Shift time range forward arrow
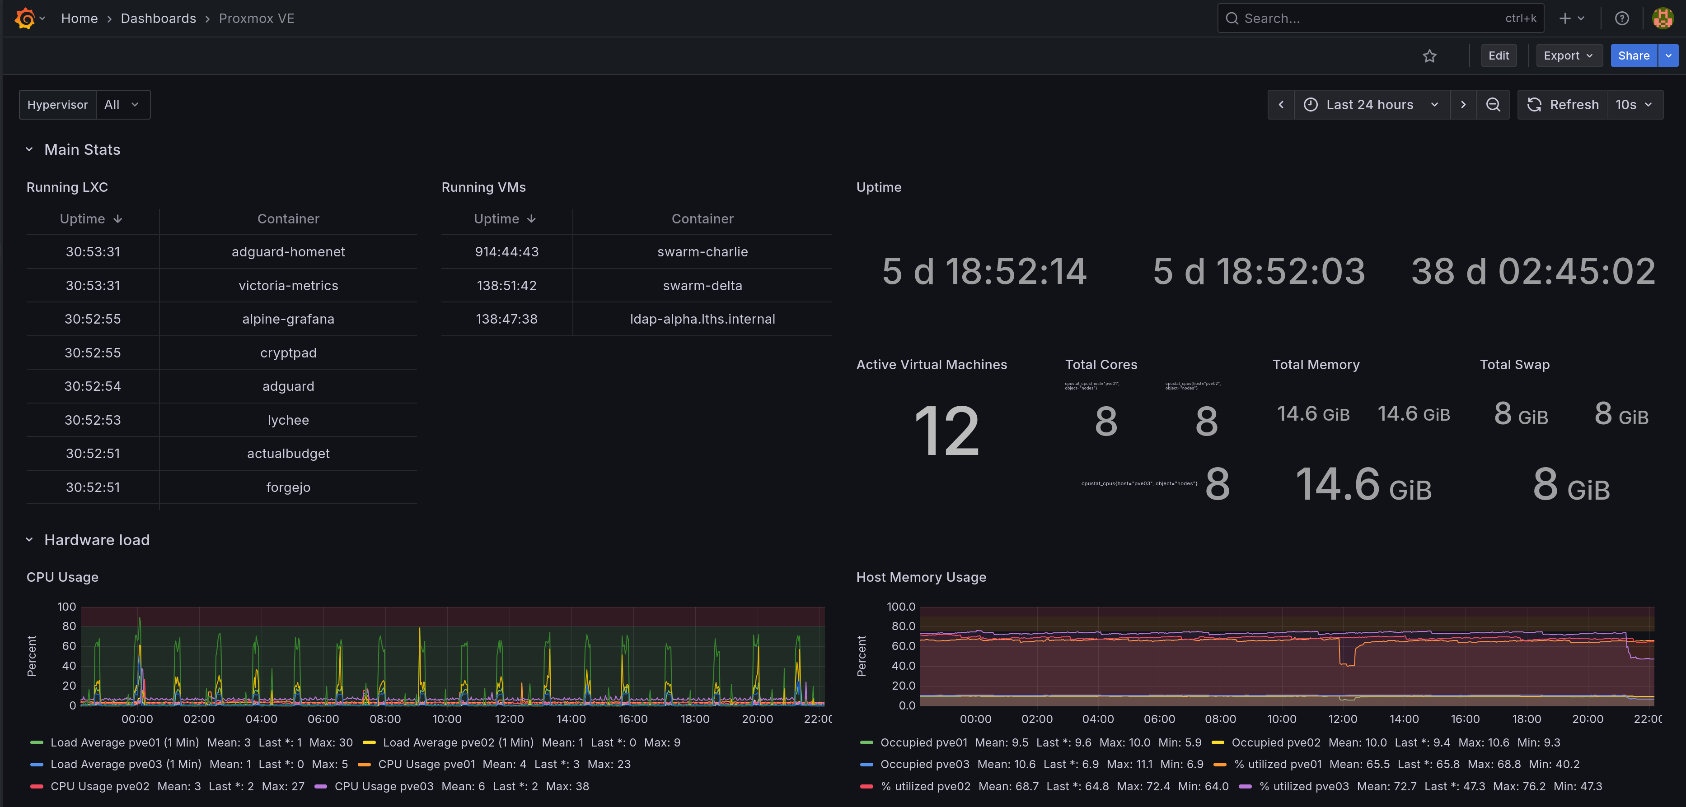Screen dimensions: 1686x807 (1463, 105)
